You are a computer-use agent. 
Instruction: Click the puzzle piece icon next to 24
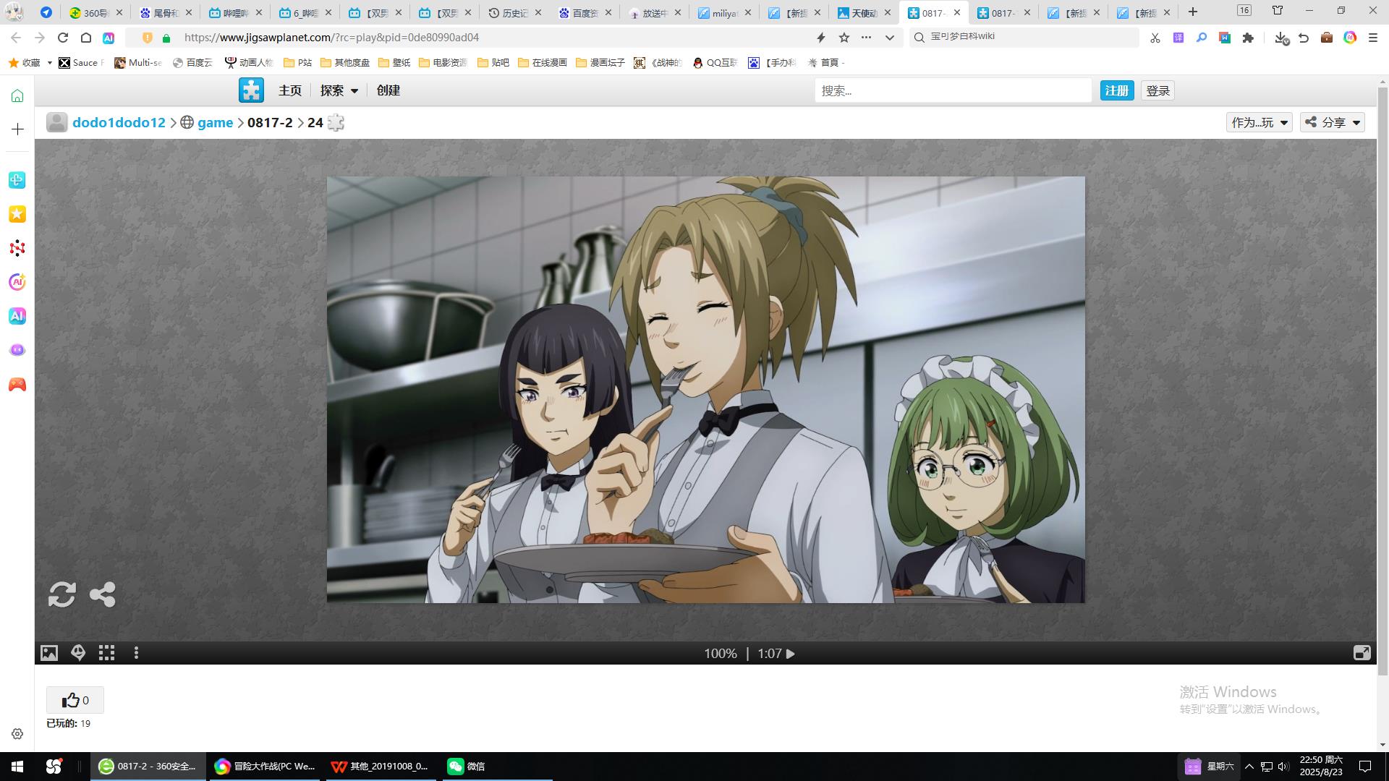(336, 123)
